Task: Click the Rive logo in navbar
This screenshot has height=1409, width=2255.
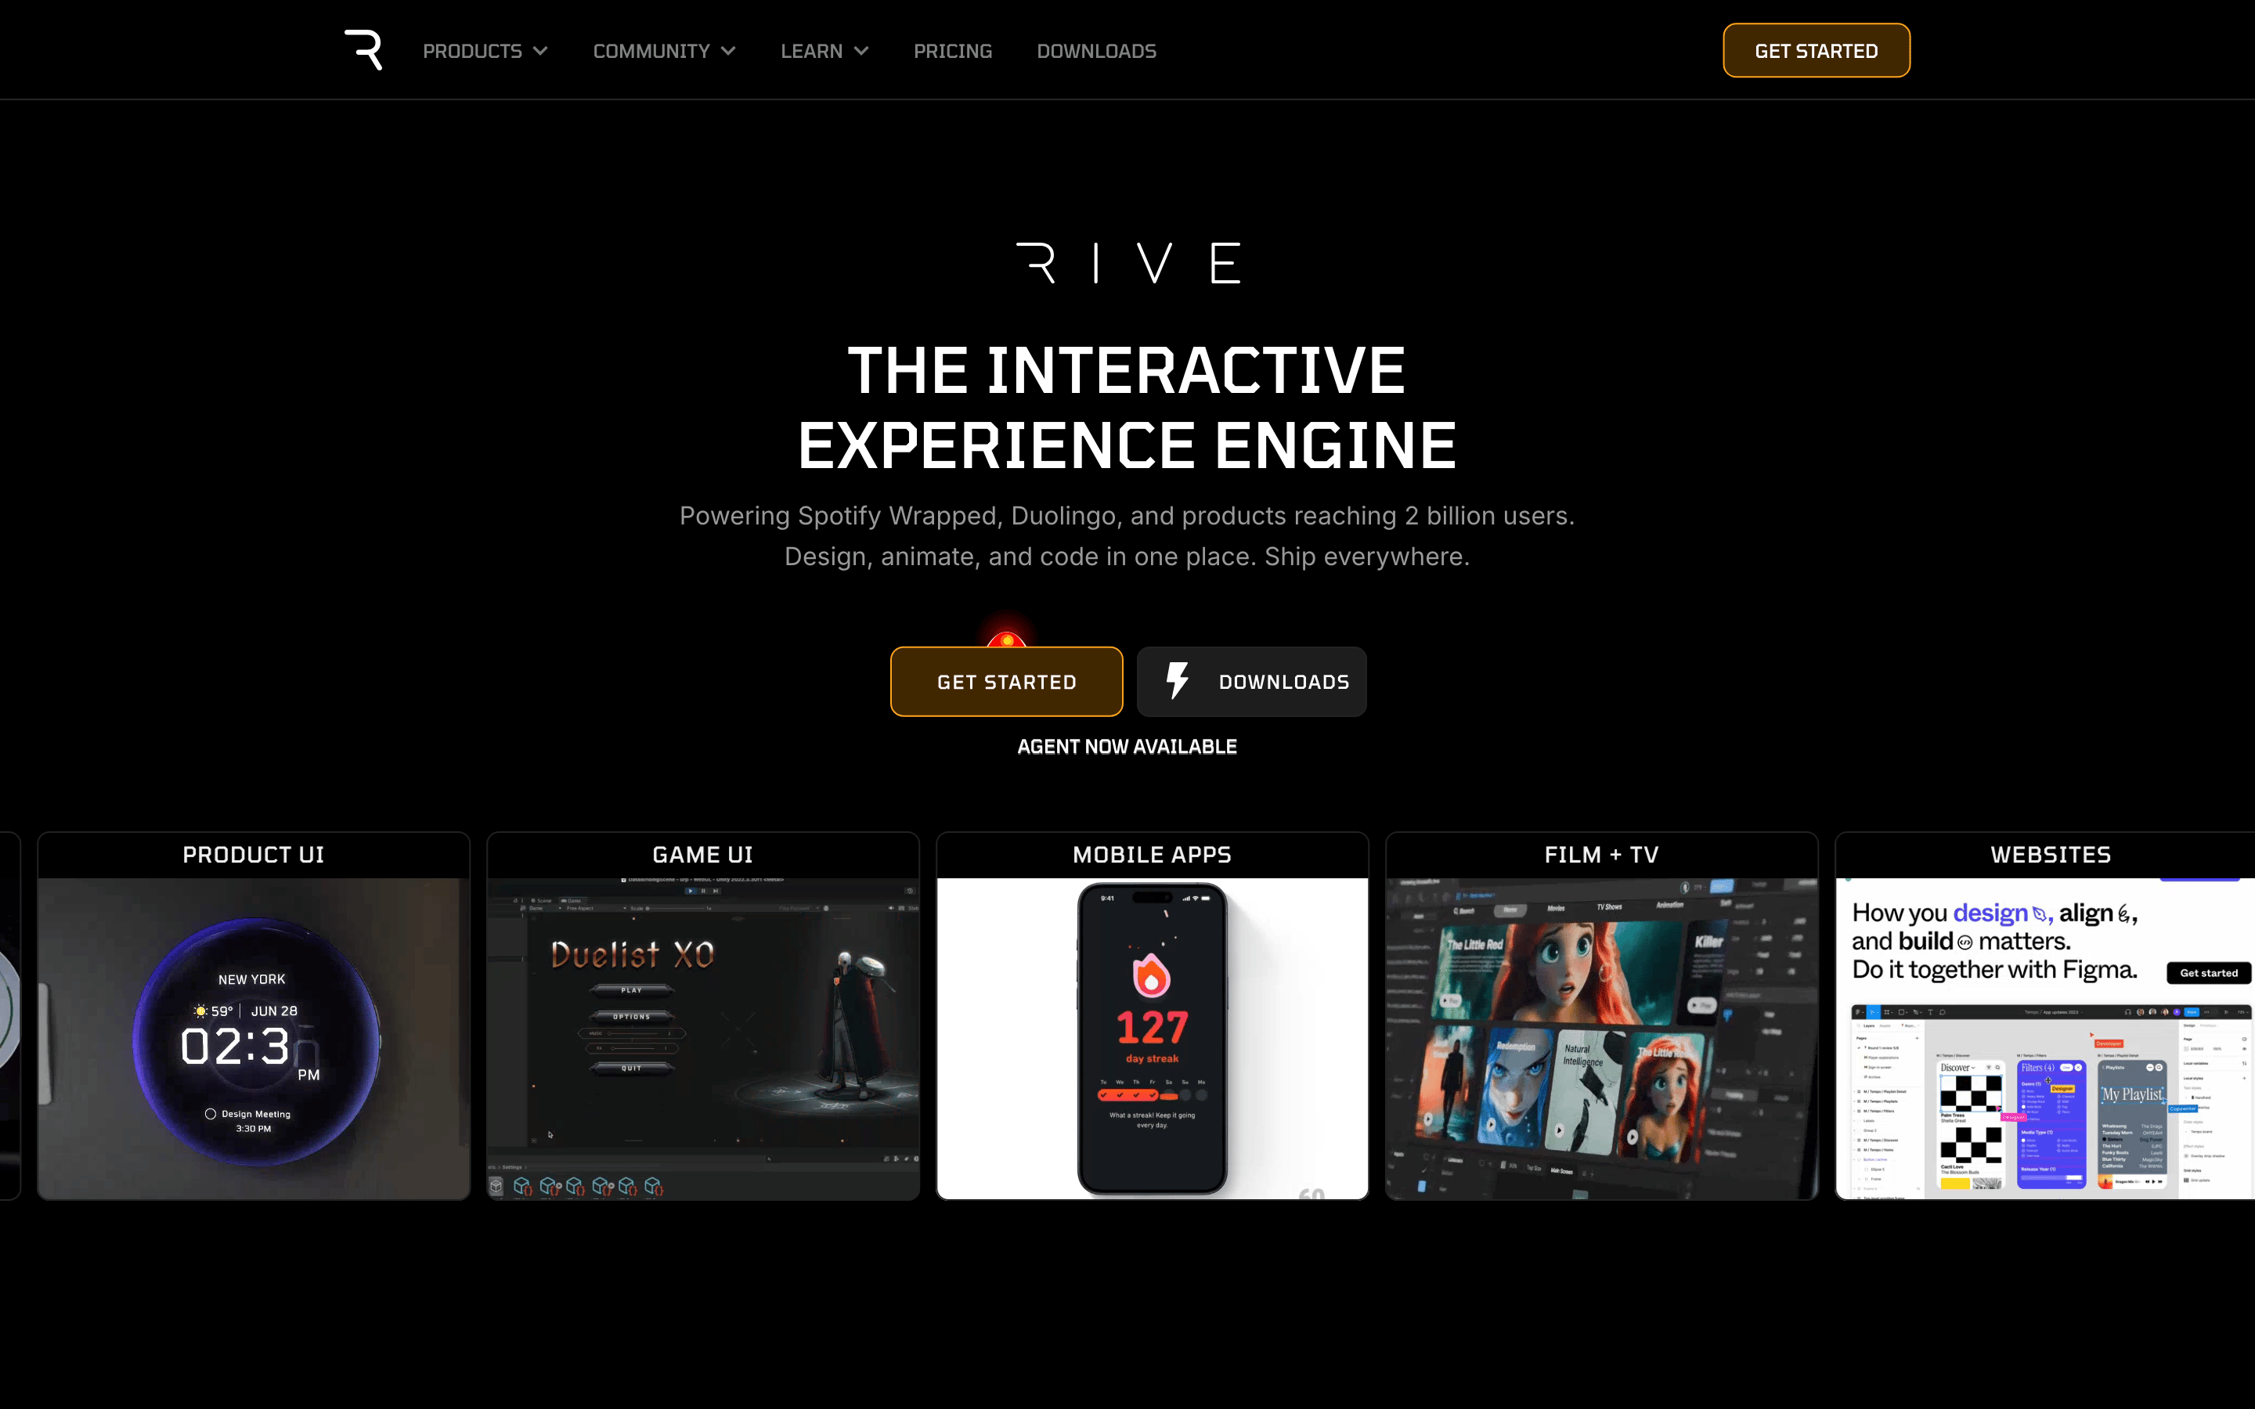Action: coord(363,50)
